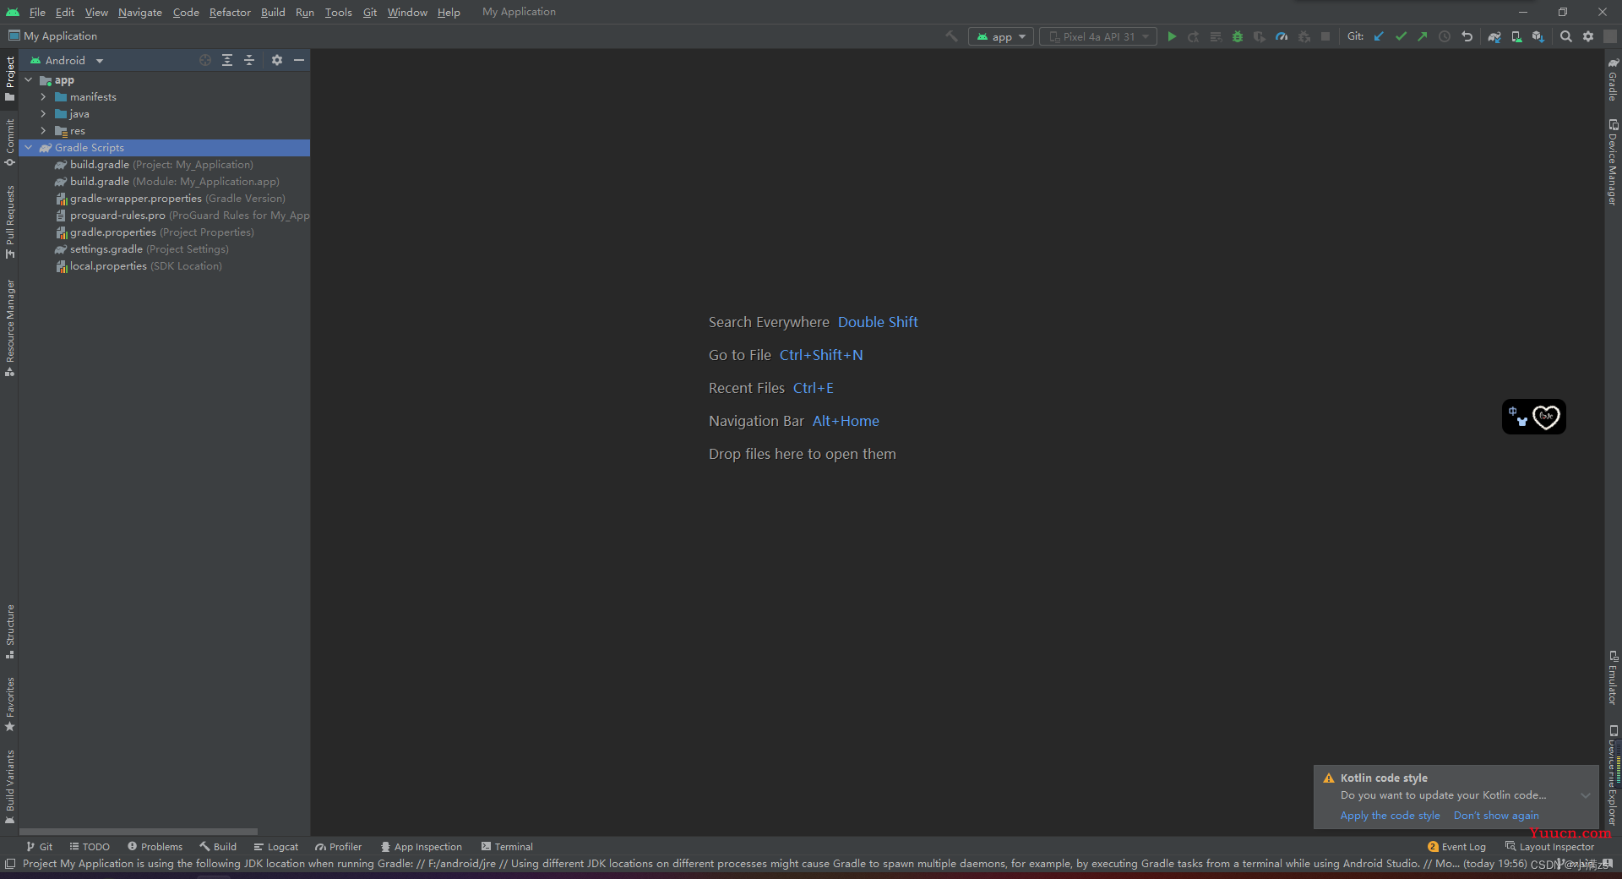Open the Terminal tool window
The width and height of the screenshot is (1622, 879).
(507, 847)
